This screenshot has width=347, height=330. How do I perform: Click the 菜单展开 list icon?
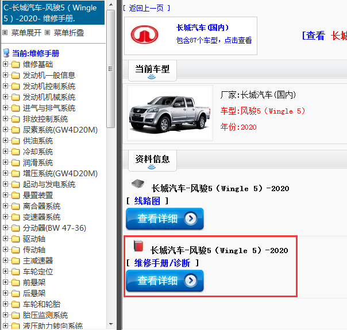pos(5,33)
